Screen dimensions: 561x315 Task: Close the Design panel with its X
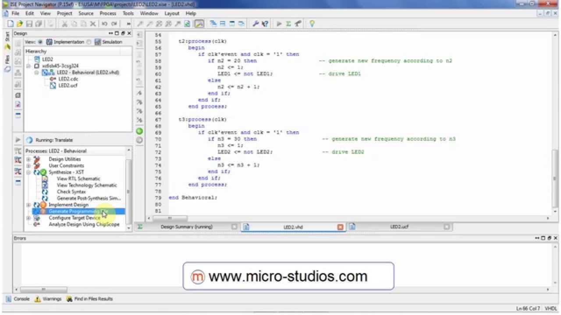pyautogui.click(x=129, y=33)
